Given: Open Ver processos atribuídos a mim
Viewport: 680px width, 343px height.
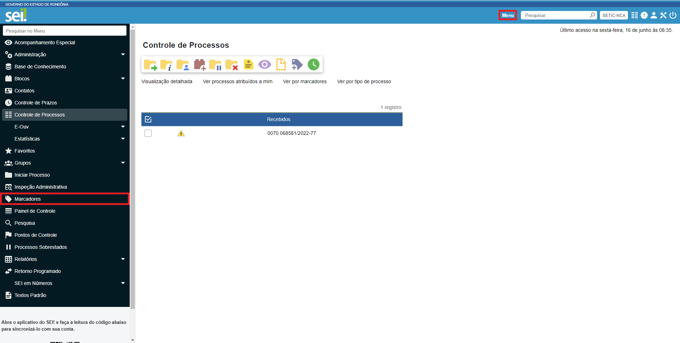Looking at the screenshot, I should (x=237, y=81).
